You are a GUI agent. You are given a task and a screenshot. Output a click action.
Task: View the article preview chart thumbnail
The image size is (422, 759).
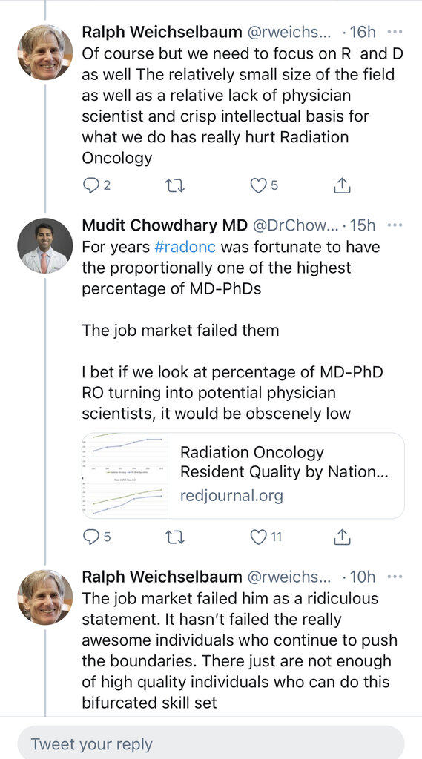tap(125, 475)
